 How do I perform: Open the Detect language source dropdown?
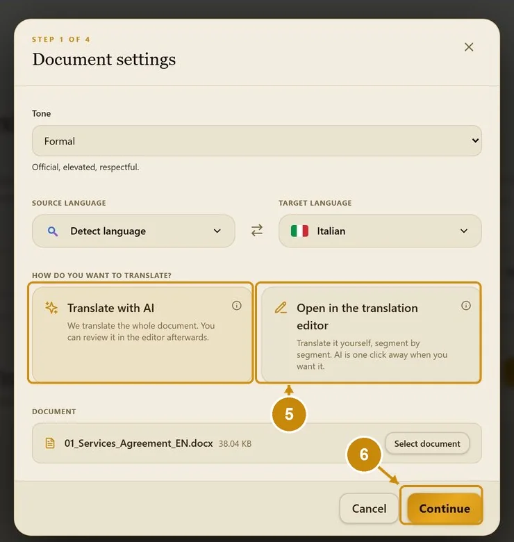click(133, 231)
